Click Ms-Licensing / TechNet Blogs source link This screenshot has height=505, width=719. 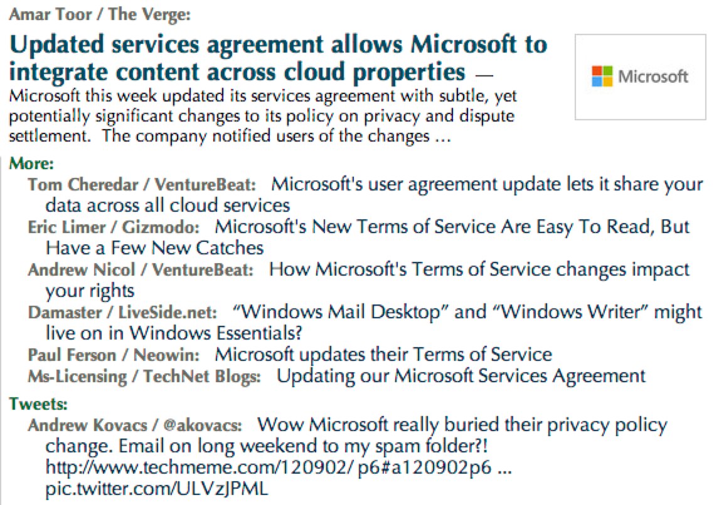(x=144, y=377)
